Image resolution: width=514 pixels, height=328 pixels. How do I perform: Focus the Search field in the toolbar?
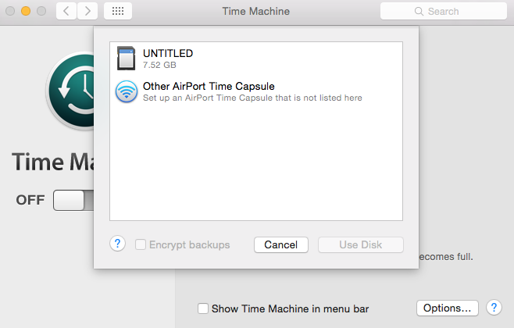tap(444, 12)
